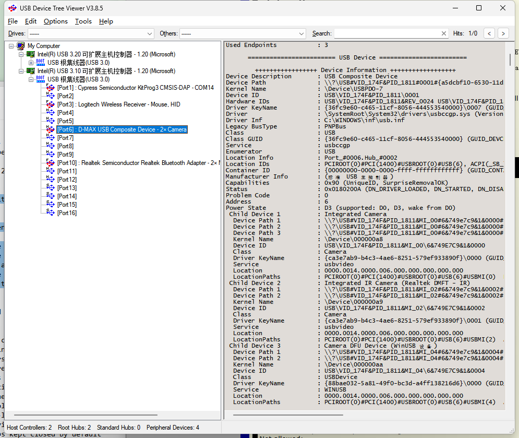This screenshot has height=438, width=519.
Task: Click the Intel USB 3.20 host controller icon
Action: pyautogui.click(x=31, y=54)
